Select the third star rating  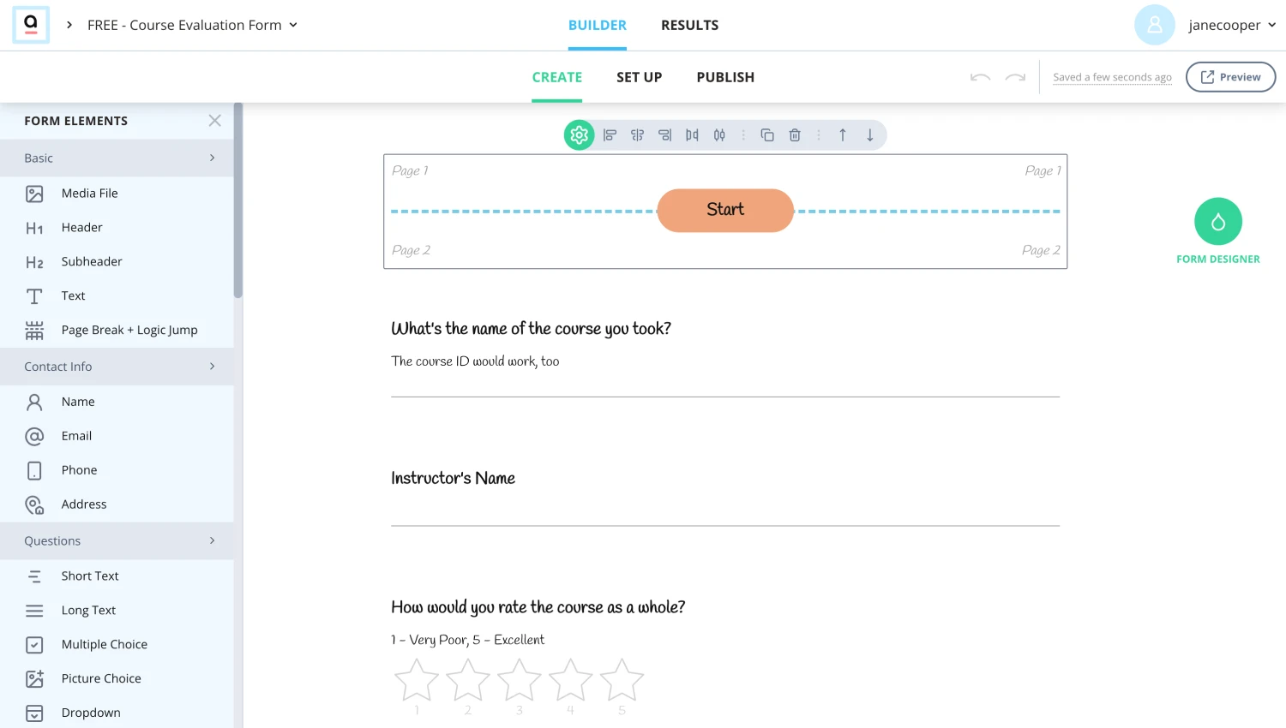pyautogui.click(x=519, y=680)
